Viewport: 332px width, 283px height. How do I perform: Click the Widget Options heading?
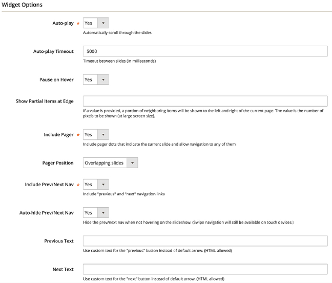(22, 5)
